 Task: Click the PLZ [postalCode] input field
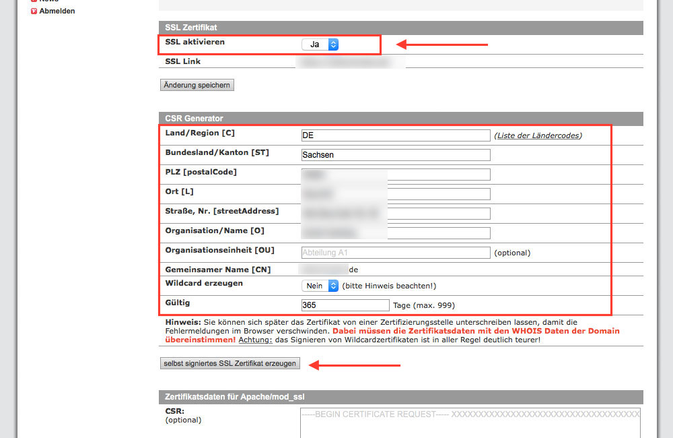[x=396, y=175]
